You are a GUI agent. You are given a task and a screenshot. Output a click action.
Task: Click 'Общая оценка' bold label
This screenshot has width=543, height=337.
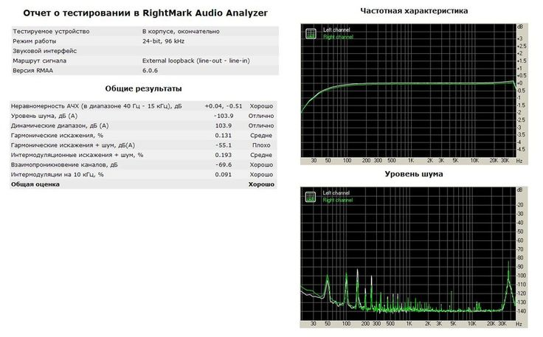[35, 184]
